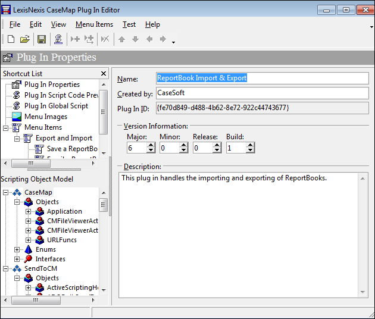
Task: Click the script toolbar icon
Action: pos(58,39)
